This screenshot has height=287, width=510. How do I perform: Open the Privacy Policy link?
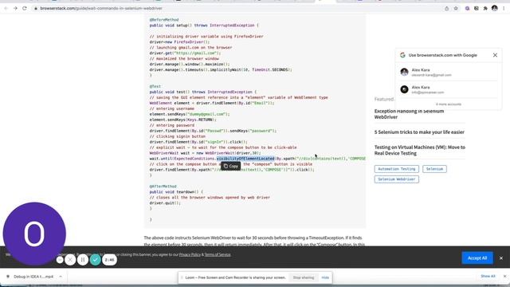(x=190, y=254)
